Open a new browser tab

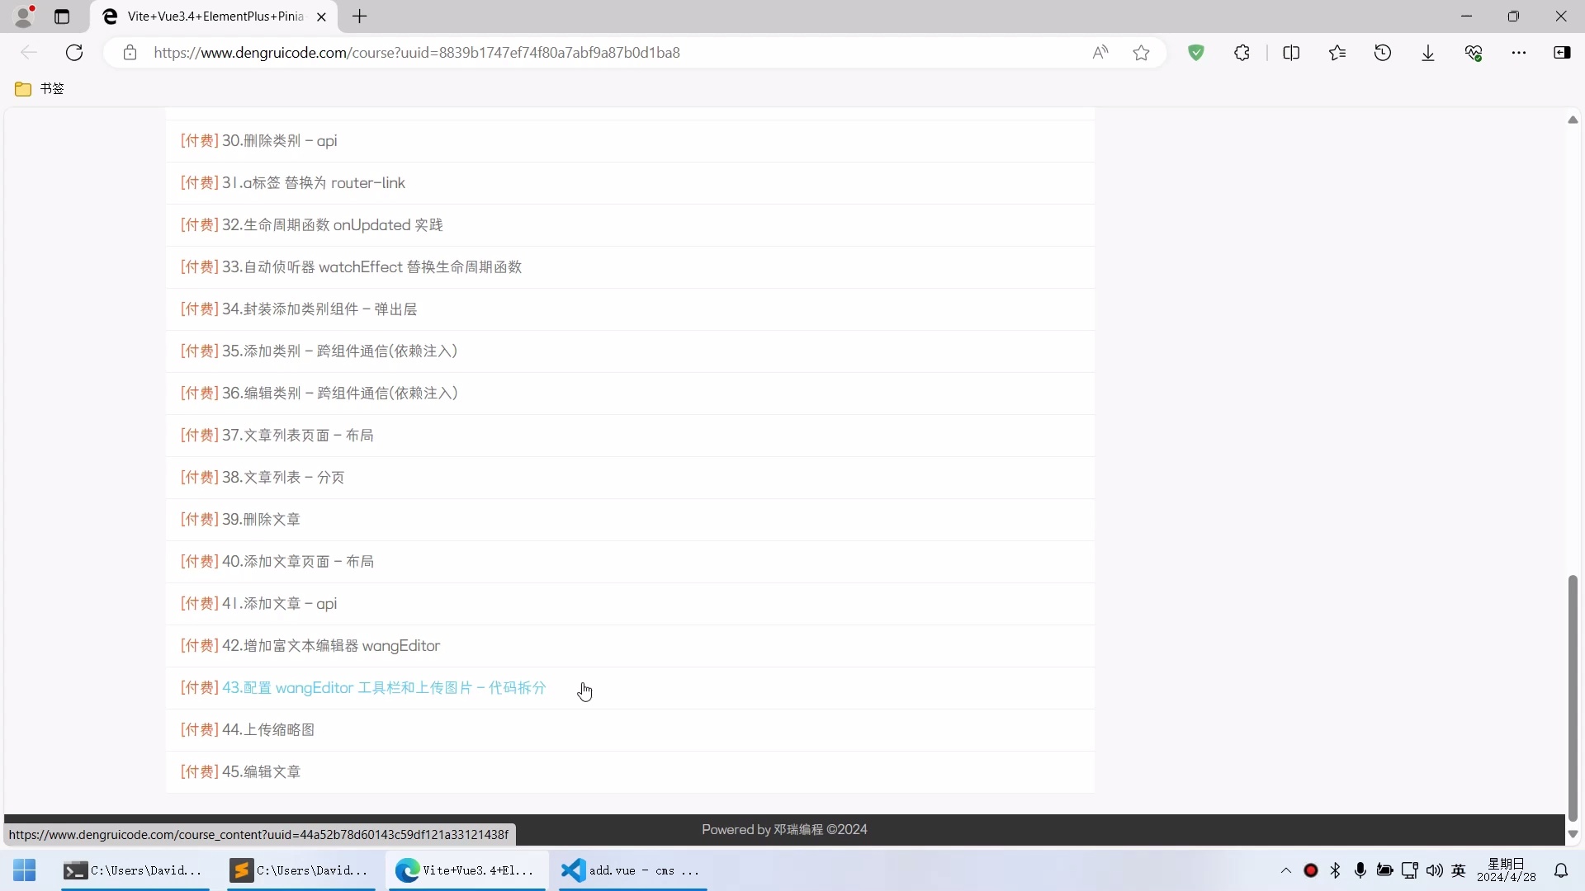pyautogui.click(x=360, y=16)
